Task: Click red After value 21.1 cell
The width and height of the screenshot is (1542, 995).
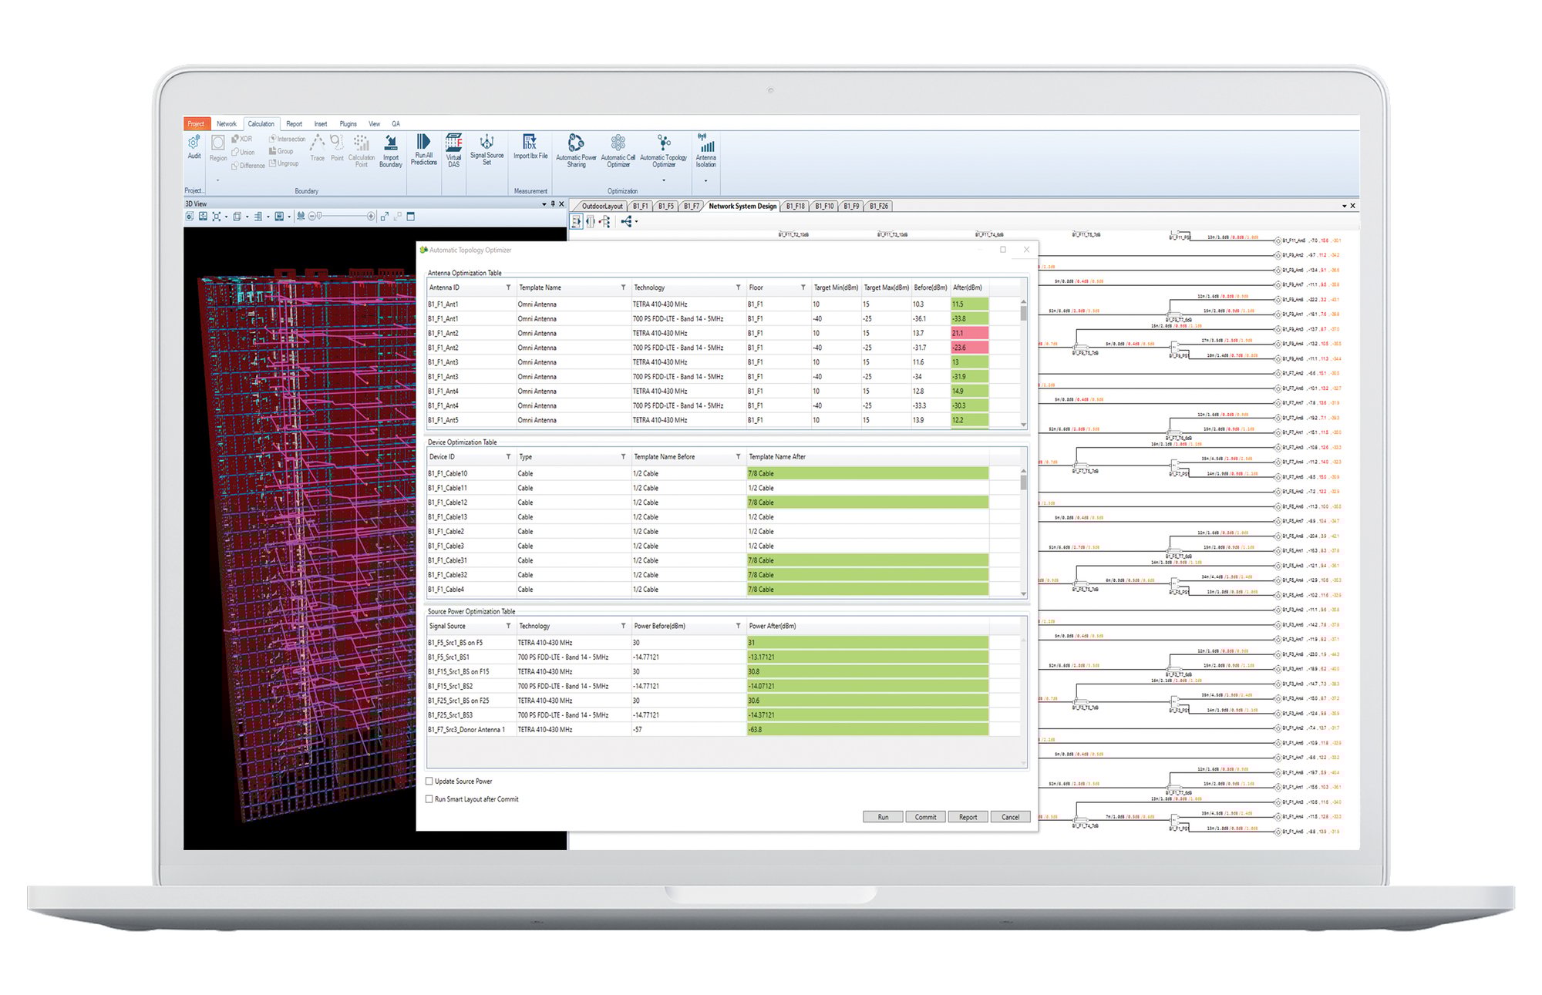Action: click(970, 333)
